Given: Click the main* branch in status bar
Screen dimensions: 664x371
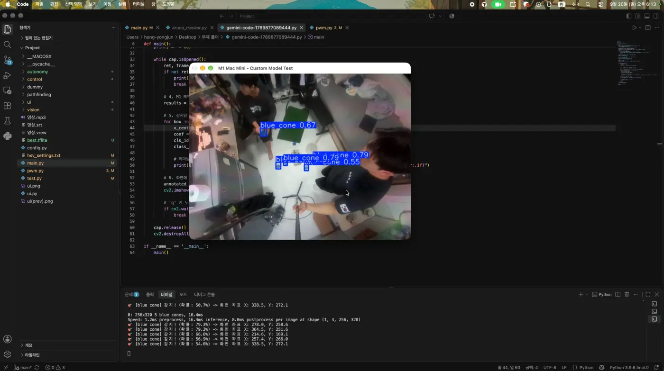Looking at the screenshot, I should coord(23,367).
